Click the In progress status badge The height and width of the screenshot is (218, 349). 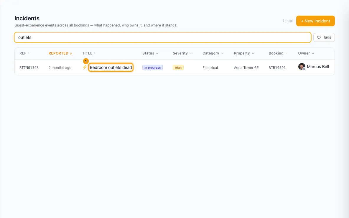click(x=152, y=67)
